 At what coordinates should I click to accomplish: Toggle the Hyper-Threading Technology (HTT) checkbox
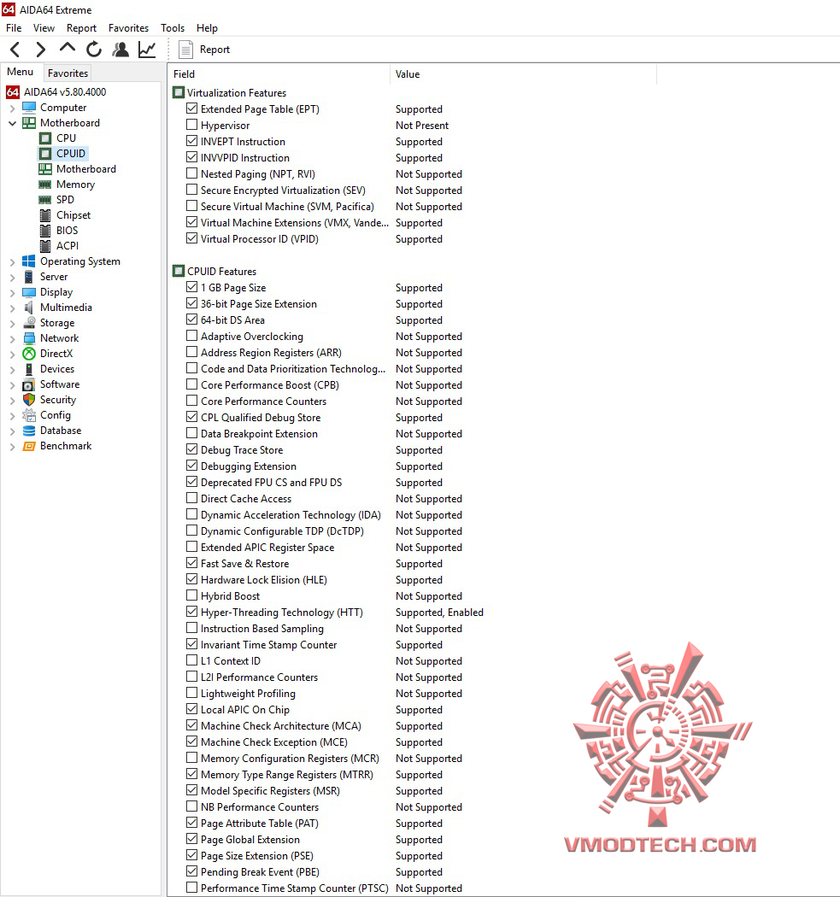coord(191,612)
